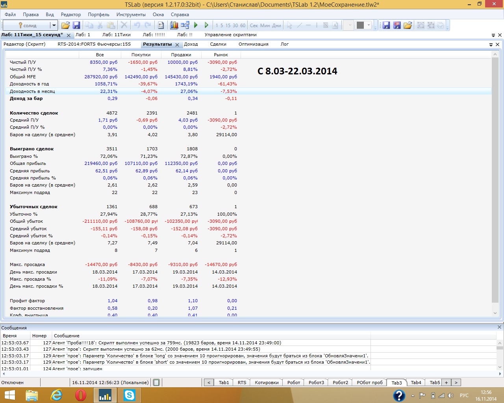Screen dimensions: 504x403
Task: Launch Opera browser from the taskbar
Action: pyautogui.click(x=81, y=395)
